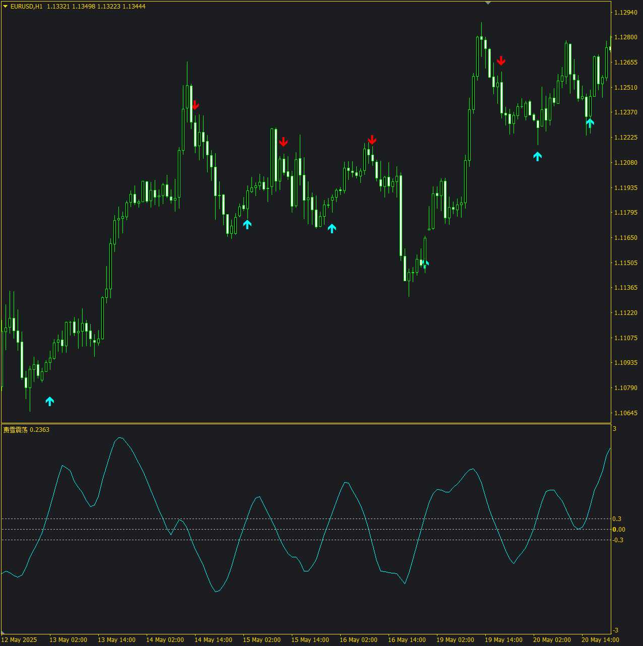Screen dimensions: 643x646
Task: Click the 1.11365 price scale label
Action: [625, 288]
